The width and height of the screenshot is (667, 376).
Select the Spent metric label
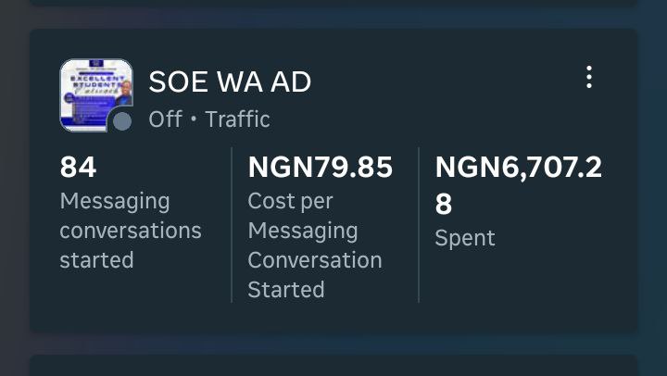point(465,238)
